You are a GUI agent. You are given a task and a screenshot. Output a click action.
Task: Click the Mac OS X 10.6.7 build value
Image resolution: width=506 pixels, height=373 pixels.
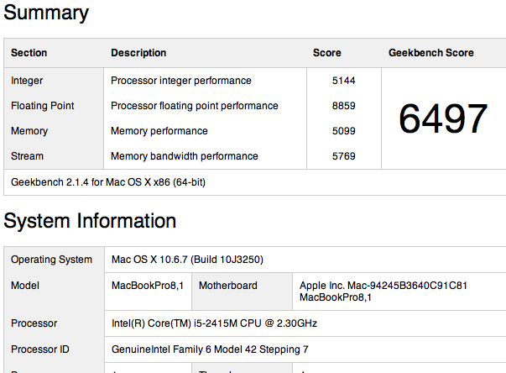[187, 260]
